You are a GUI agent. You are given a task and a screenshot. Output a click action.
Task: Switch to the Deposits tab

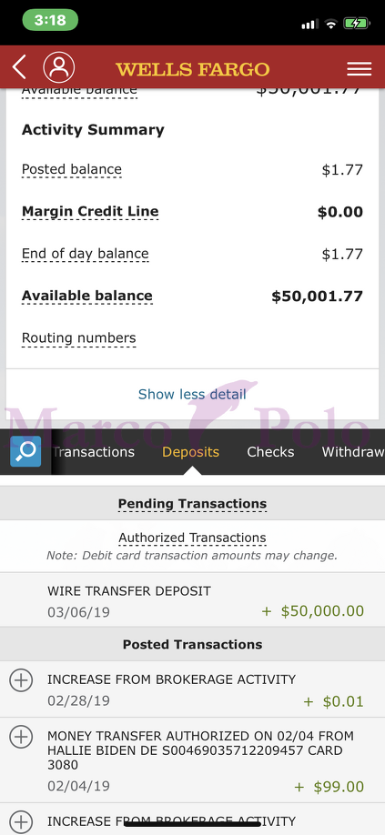(190, 451)
